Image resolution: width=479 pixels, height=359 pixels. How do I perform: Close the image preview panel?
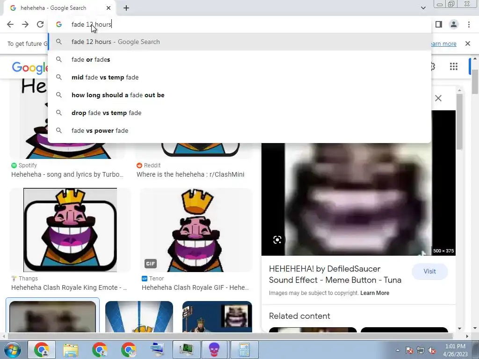[x=438, y=98]
